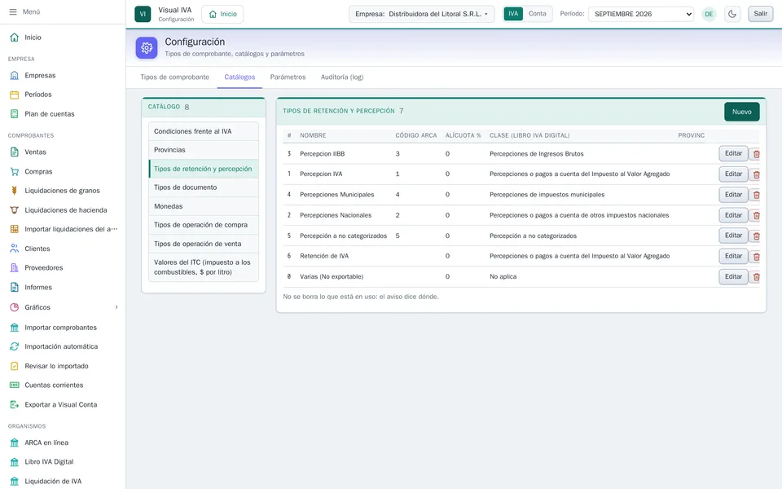Edit the Retención de IVA row

tap(733, 256)
